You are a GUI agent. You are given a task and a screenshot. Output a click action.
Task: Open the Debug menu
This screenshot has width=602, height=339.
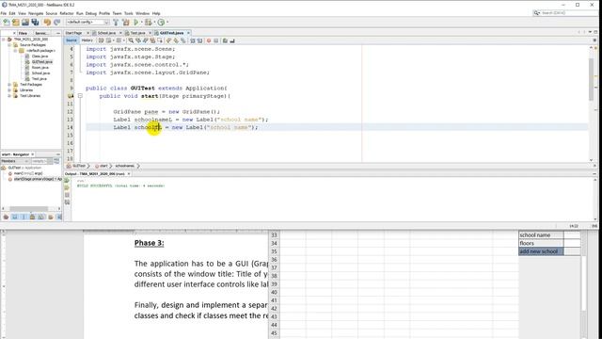click(91, 13)
